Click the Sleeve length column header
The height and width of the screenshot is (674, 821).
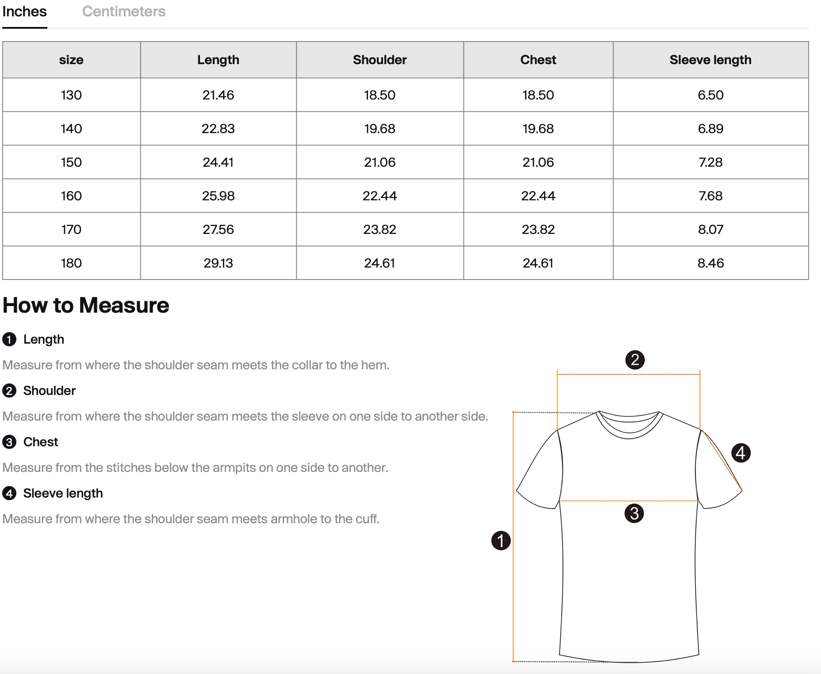[x=710, y=60]
